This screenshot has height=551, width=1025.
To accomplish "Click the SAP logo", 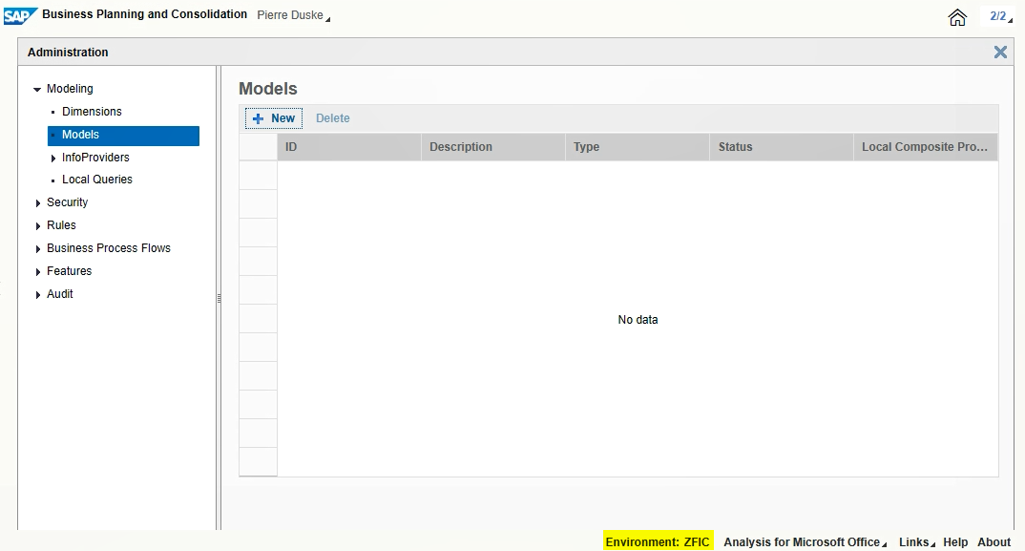I will (x=20, y=15).
